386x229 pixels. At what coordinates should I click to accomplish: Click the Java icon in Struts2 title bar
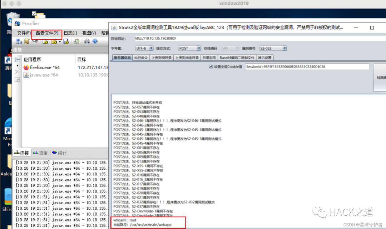(x=114, y=28)
